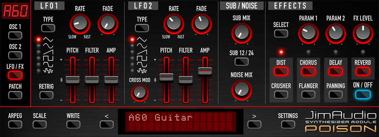Open the Patch page
The width and height of the screenshot is (379, 137).
point(15,95)
